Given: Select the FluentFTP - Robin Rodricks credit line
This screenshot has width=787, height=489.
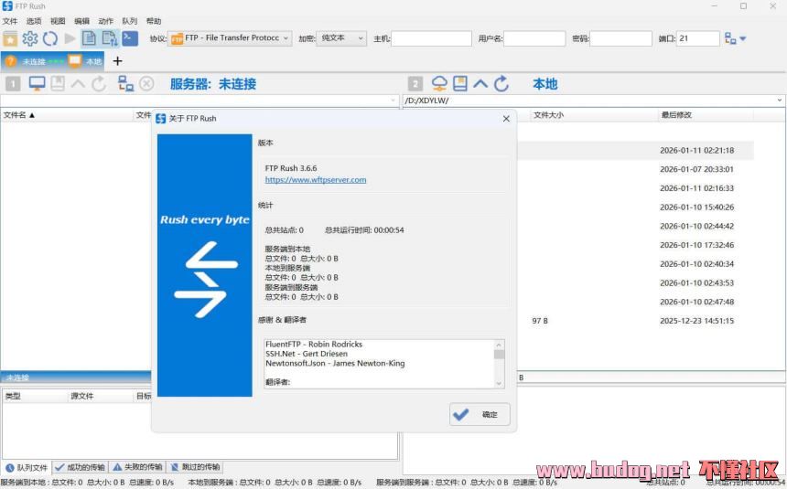Looking at the screenshot, I should tap(314, 345).
